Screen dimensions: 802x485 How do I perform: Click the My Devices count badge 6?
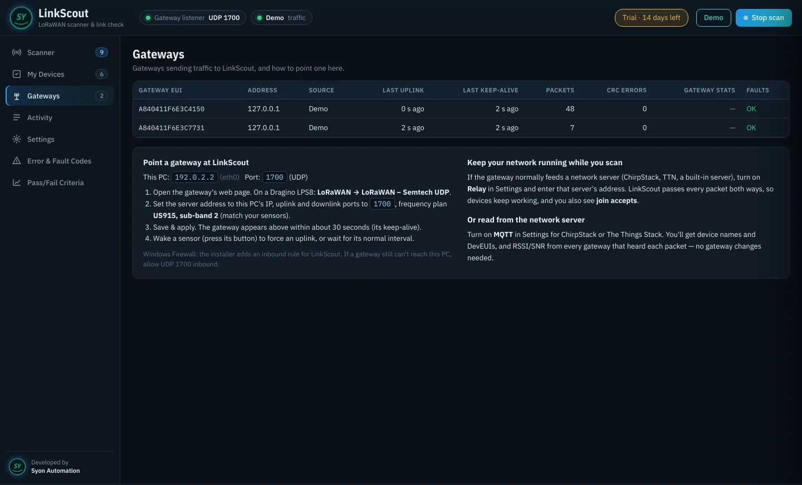click(x=101, y=74)
